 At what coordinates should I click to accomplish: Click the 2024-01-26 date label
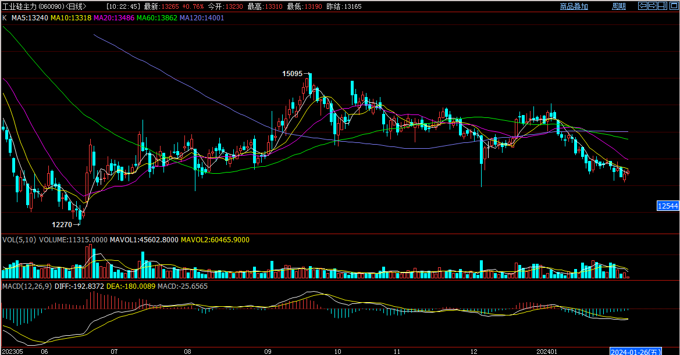pyautogui.click(x=635, y=351)
